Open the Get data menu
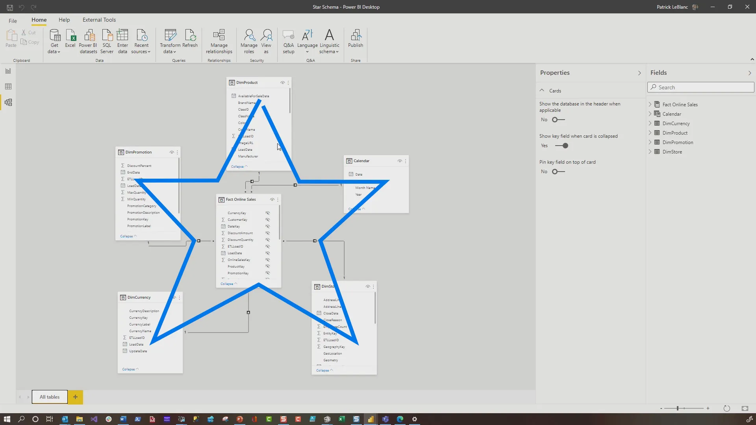 coord(54,41)
